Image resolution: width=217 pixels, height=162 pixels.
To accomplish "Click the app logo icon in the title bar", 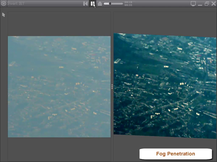I will 4,4.
